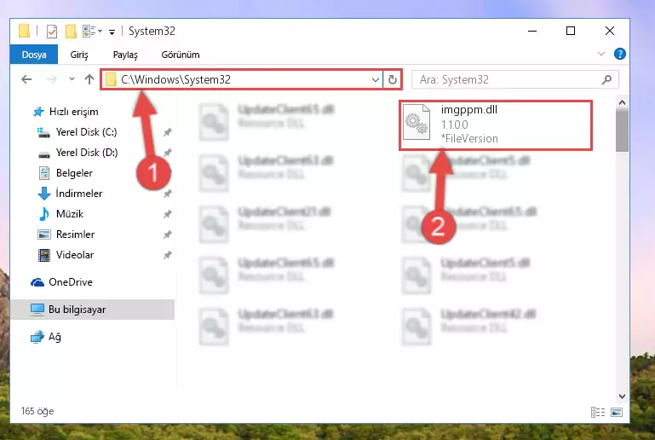Open the Customize Quick Access Toolbar dropdown
The image size is (655, 440).
(112, 32)
